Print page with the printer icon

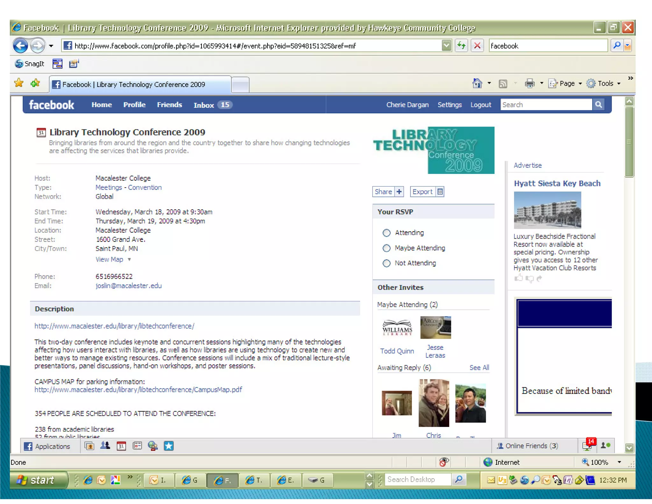pyautogui.click(x=530, y=83)
